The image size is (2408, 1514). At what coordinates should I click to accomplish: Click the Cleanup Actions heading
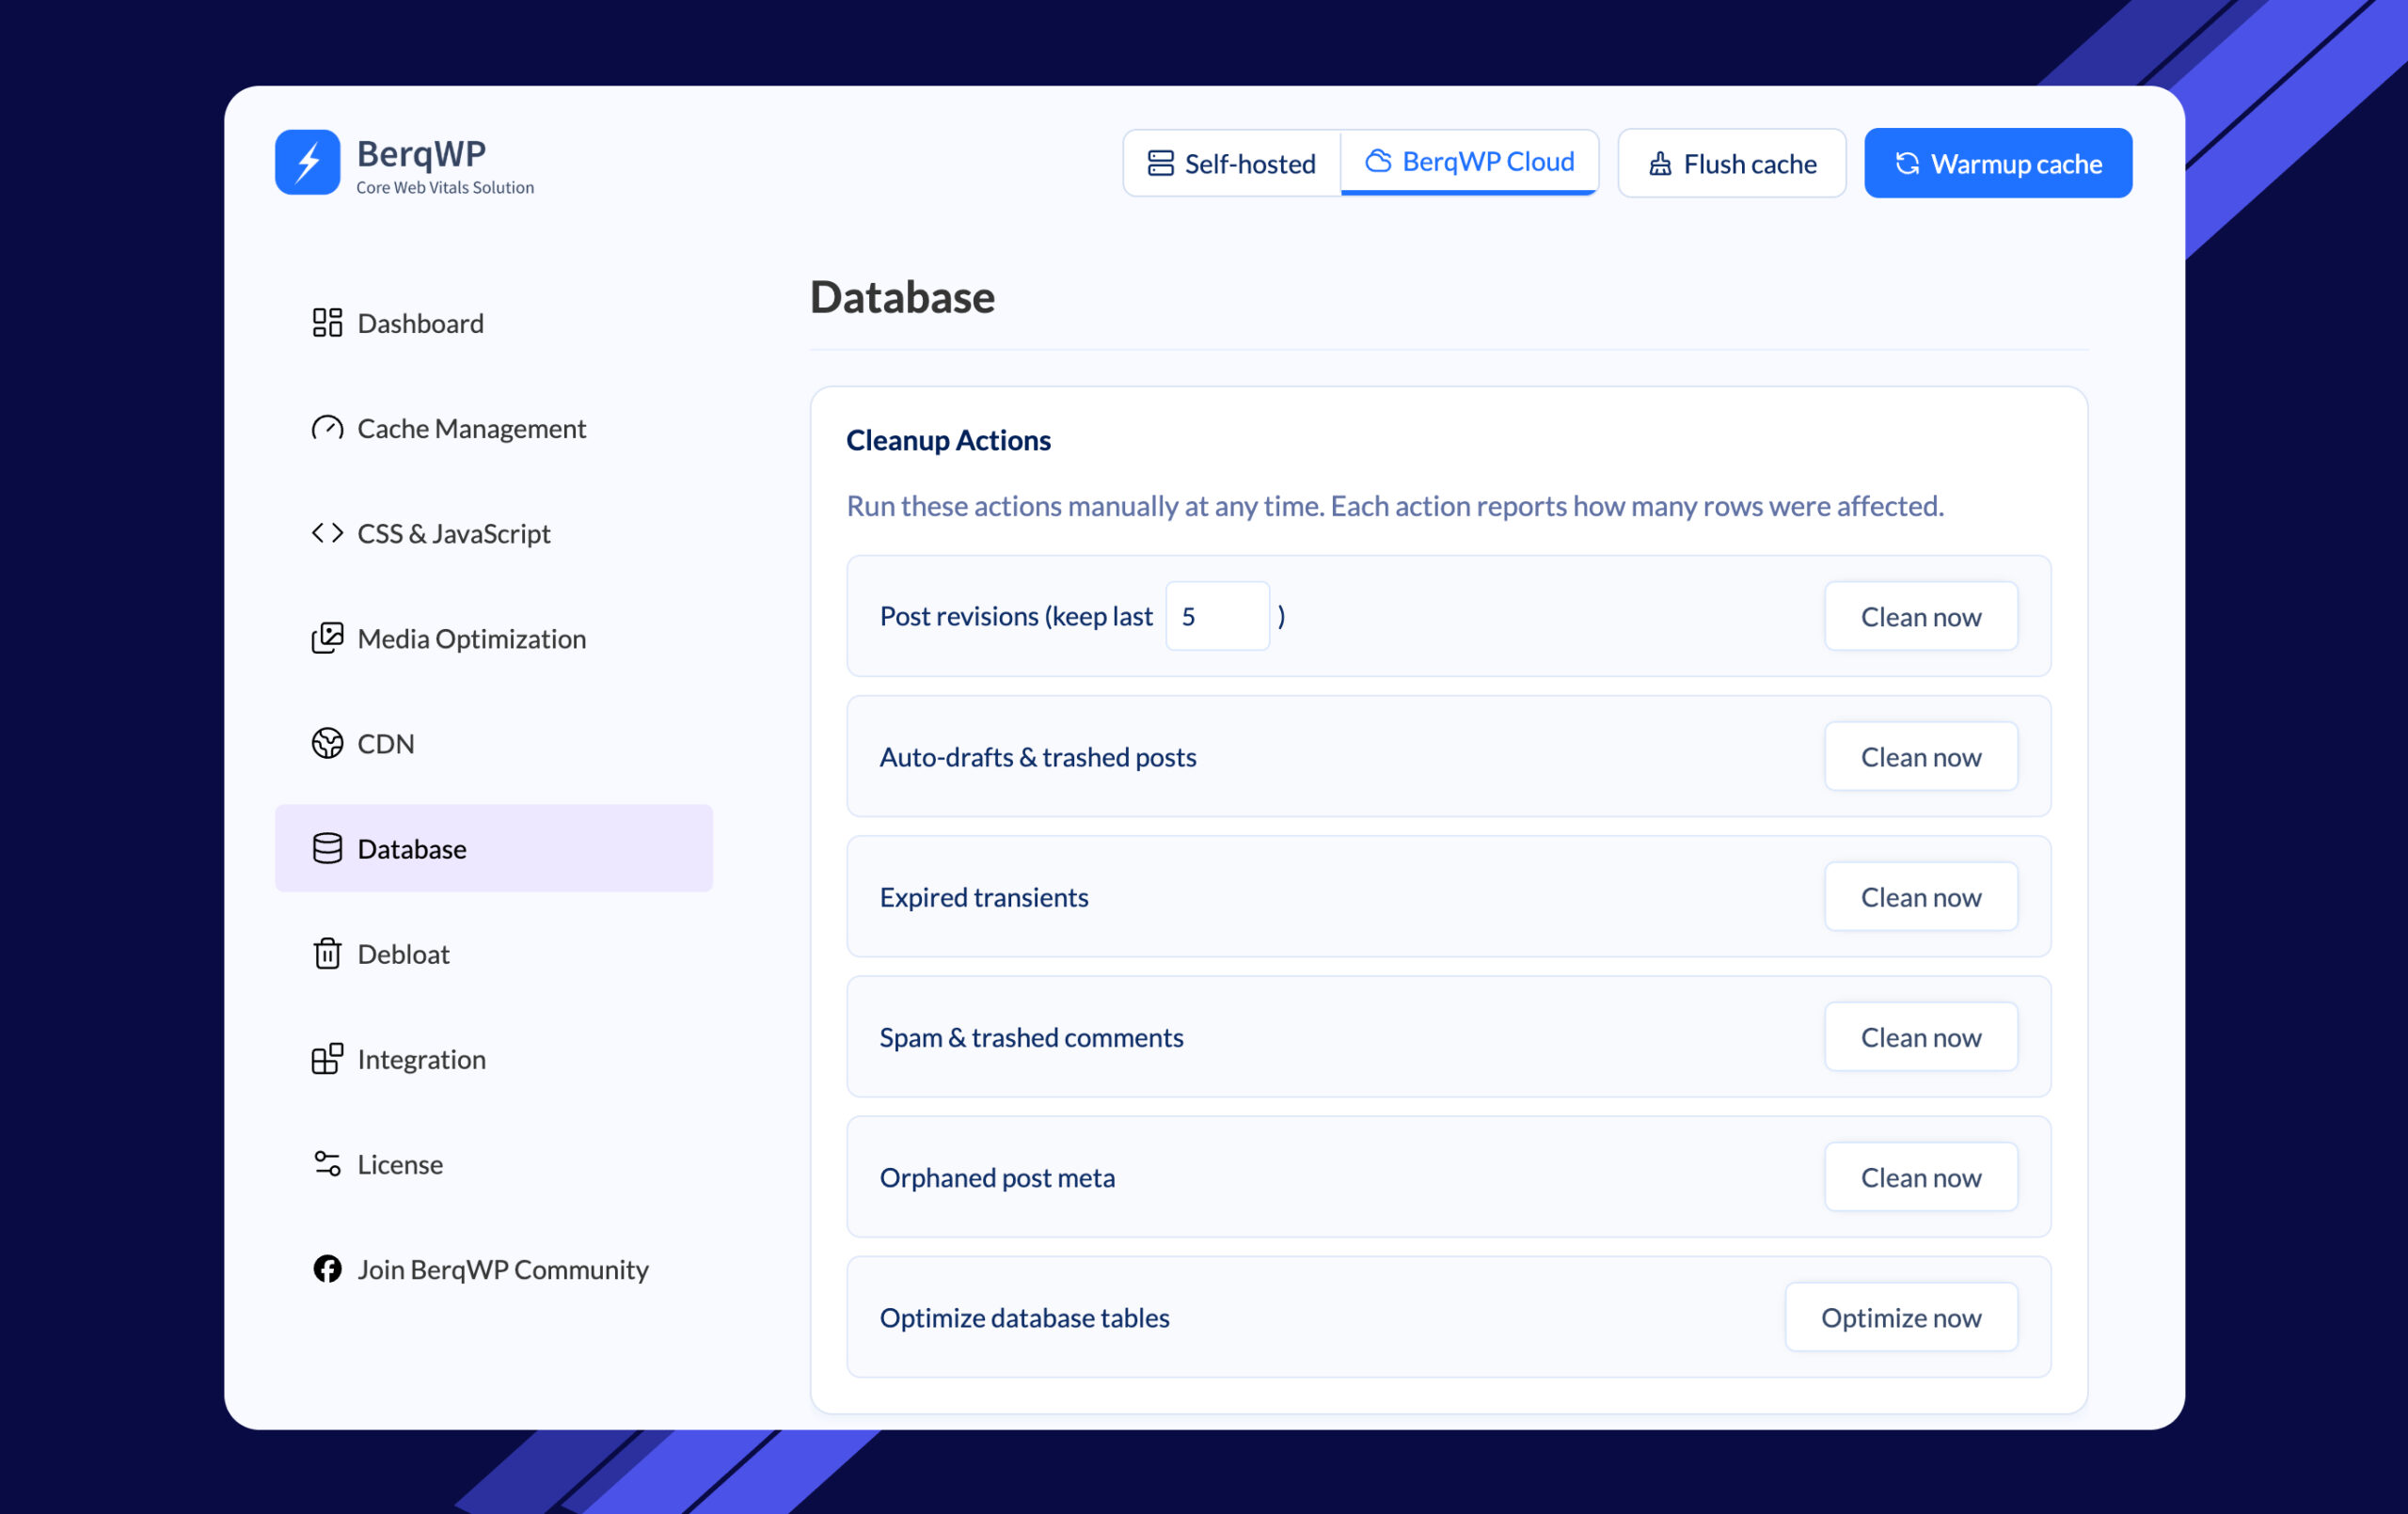(948, 440)
